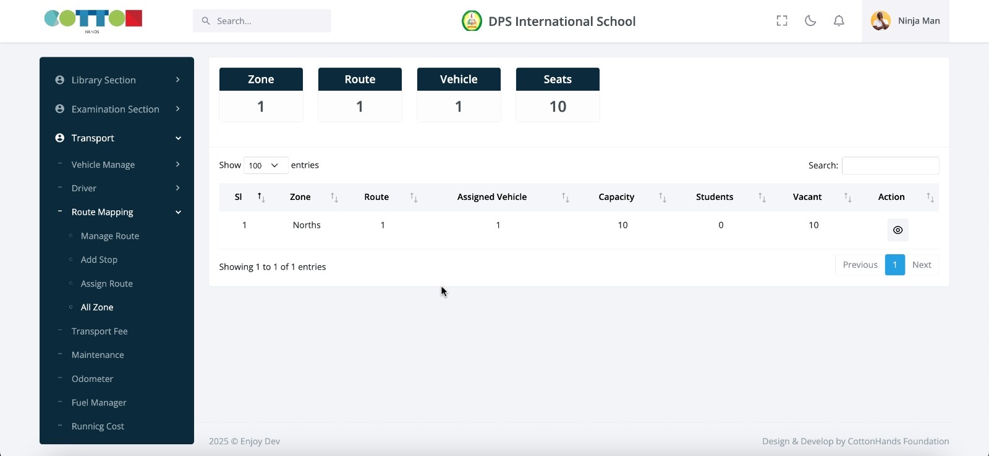Sort by Students column arrows
This screenshot has width=989, height=456.
[762, 197]
